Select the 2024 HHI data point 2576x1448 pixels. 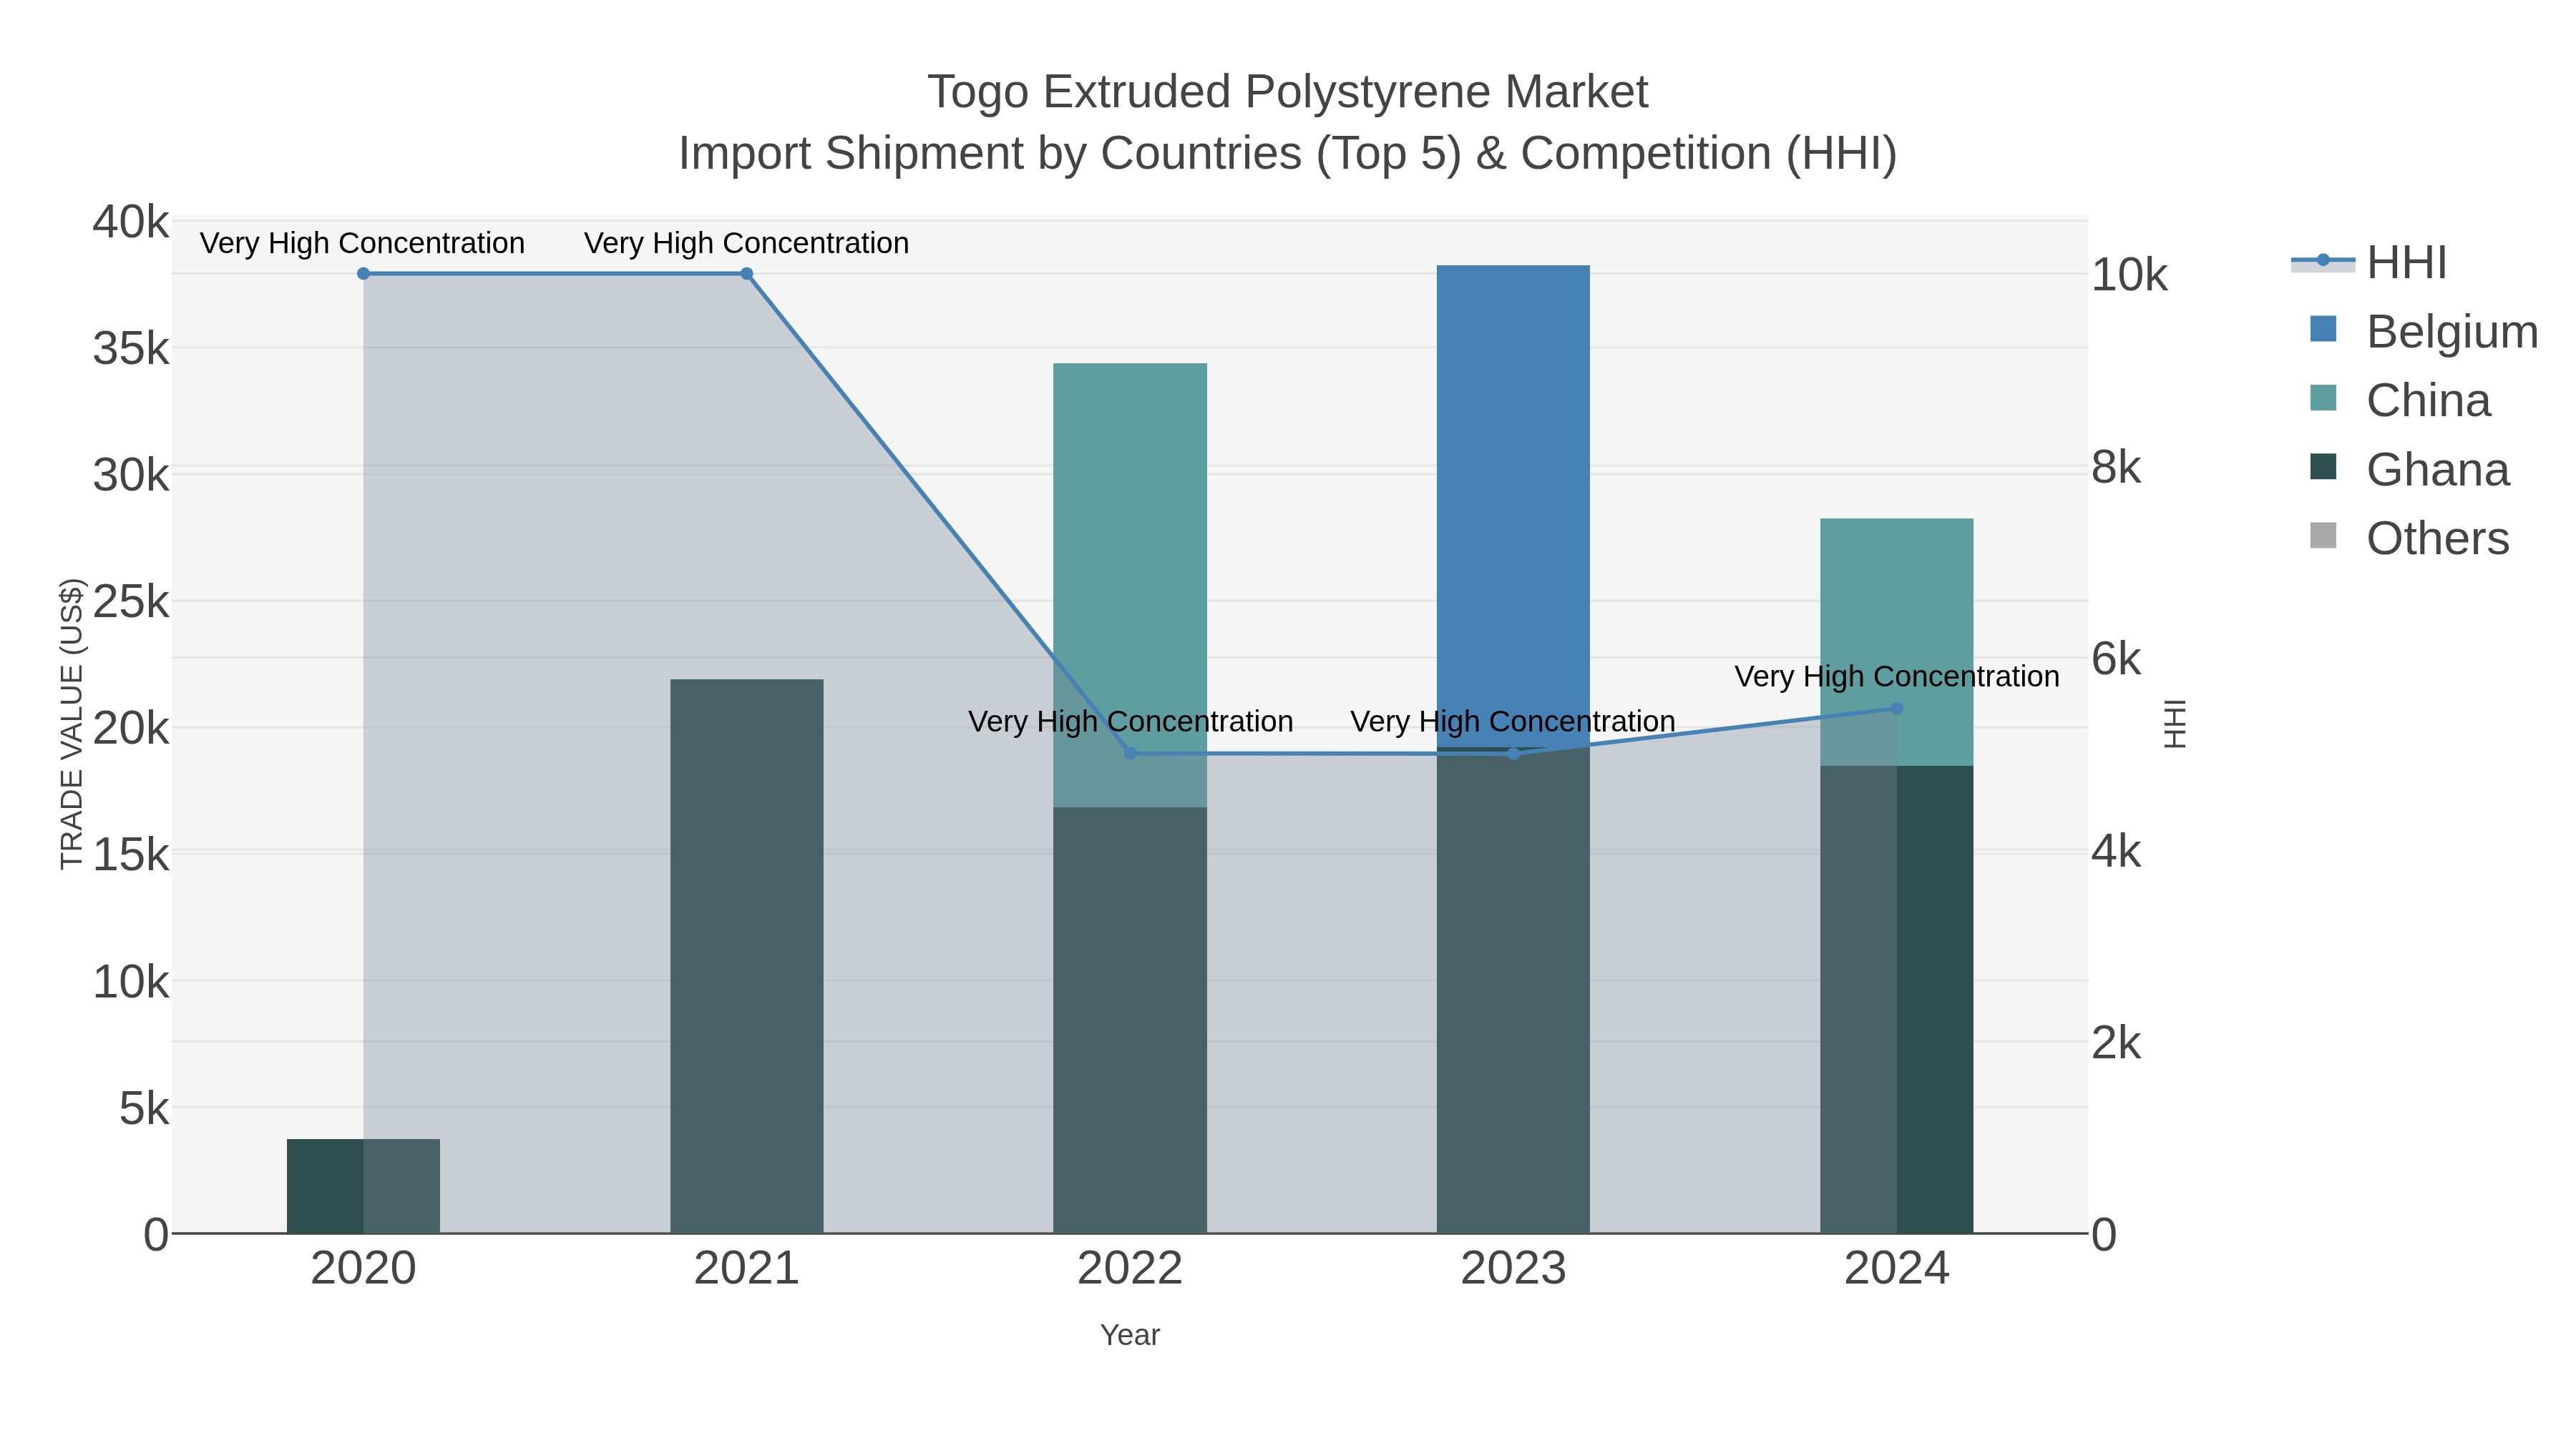click(1896, 709)
